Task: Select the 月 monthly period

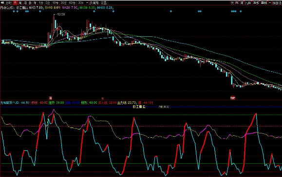Action: coord(25,3)
